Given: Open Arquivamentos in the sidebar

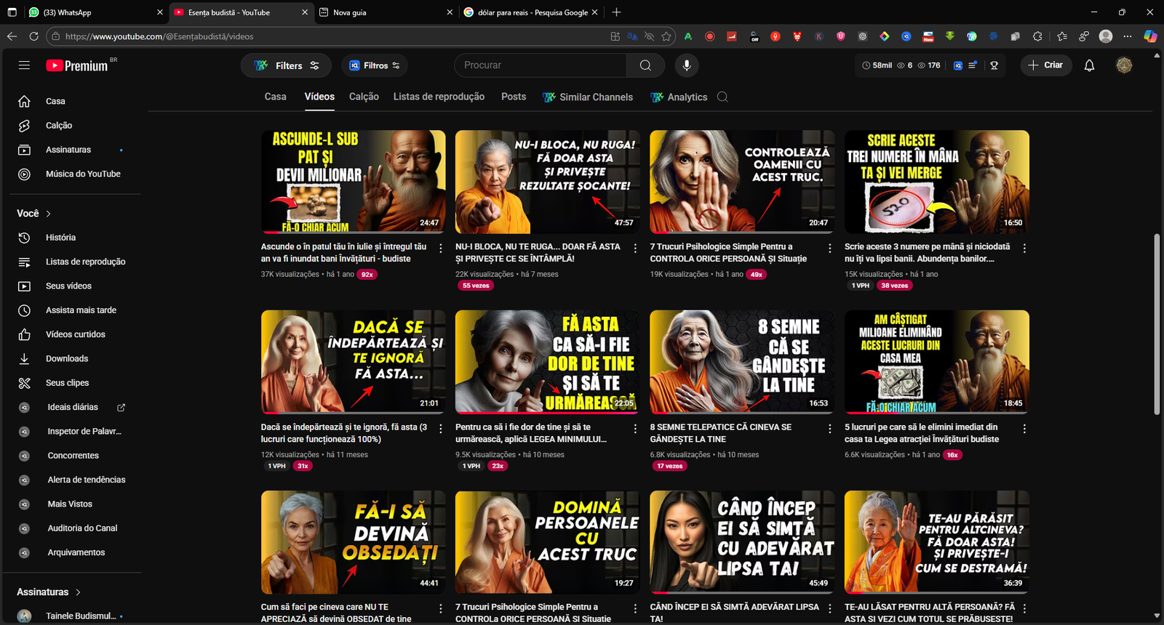Looking at the screenshot, I should click(x=76, y=552).
